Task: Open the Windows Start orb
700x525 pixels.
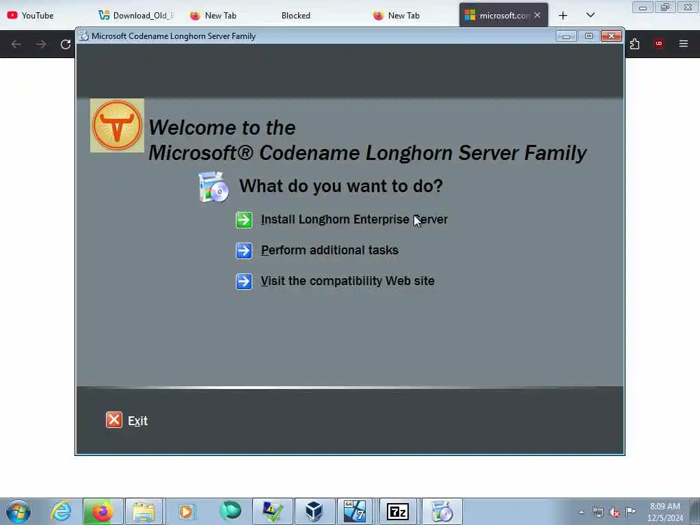Action: coord(18,511)
